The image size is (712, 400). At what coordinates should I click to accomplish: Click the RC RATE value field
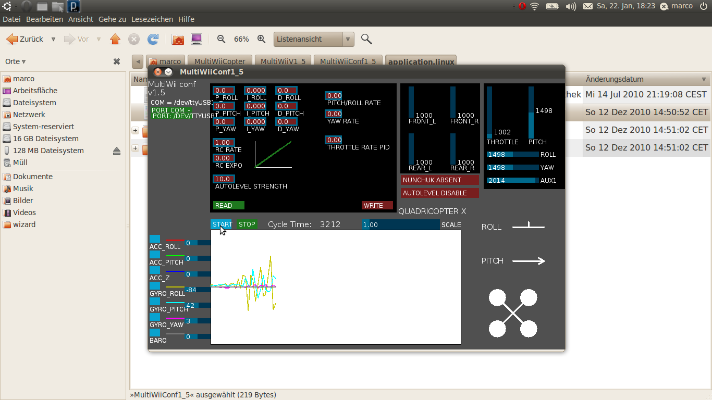pyautogui.click(x=224, y=142)
